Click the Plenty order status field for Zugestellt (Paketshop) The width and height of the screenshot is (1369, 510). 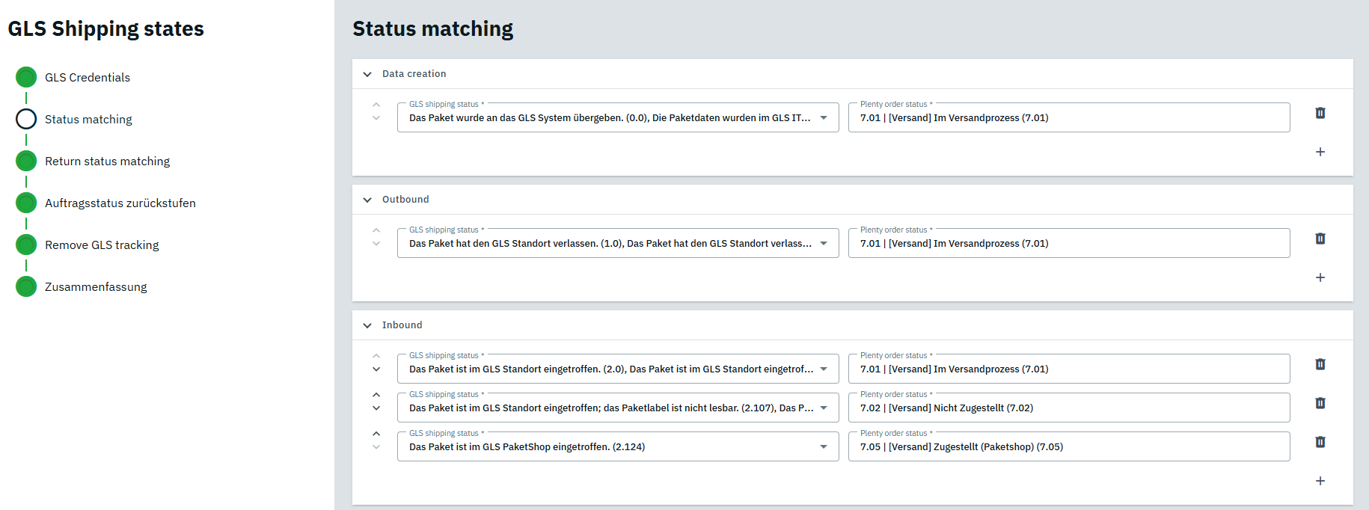1068,446
